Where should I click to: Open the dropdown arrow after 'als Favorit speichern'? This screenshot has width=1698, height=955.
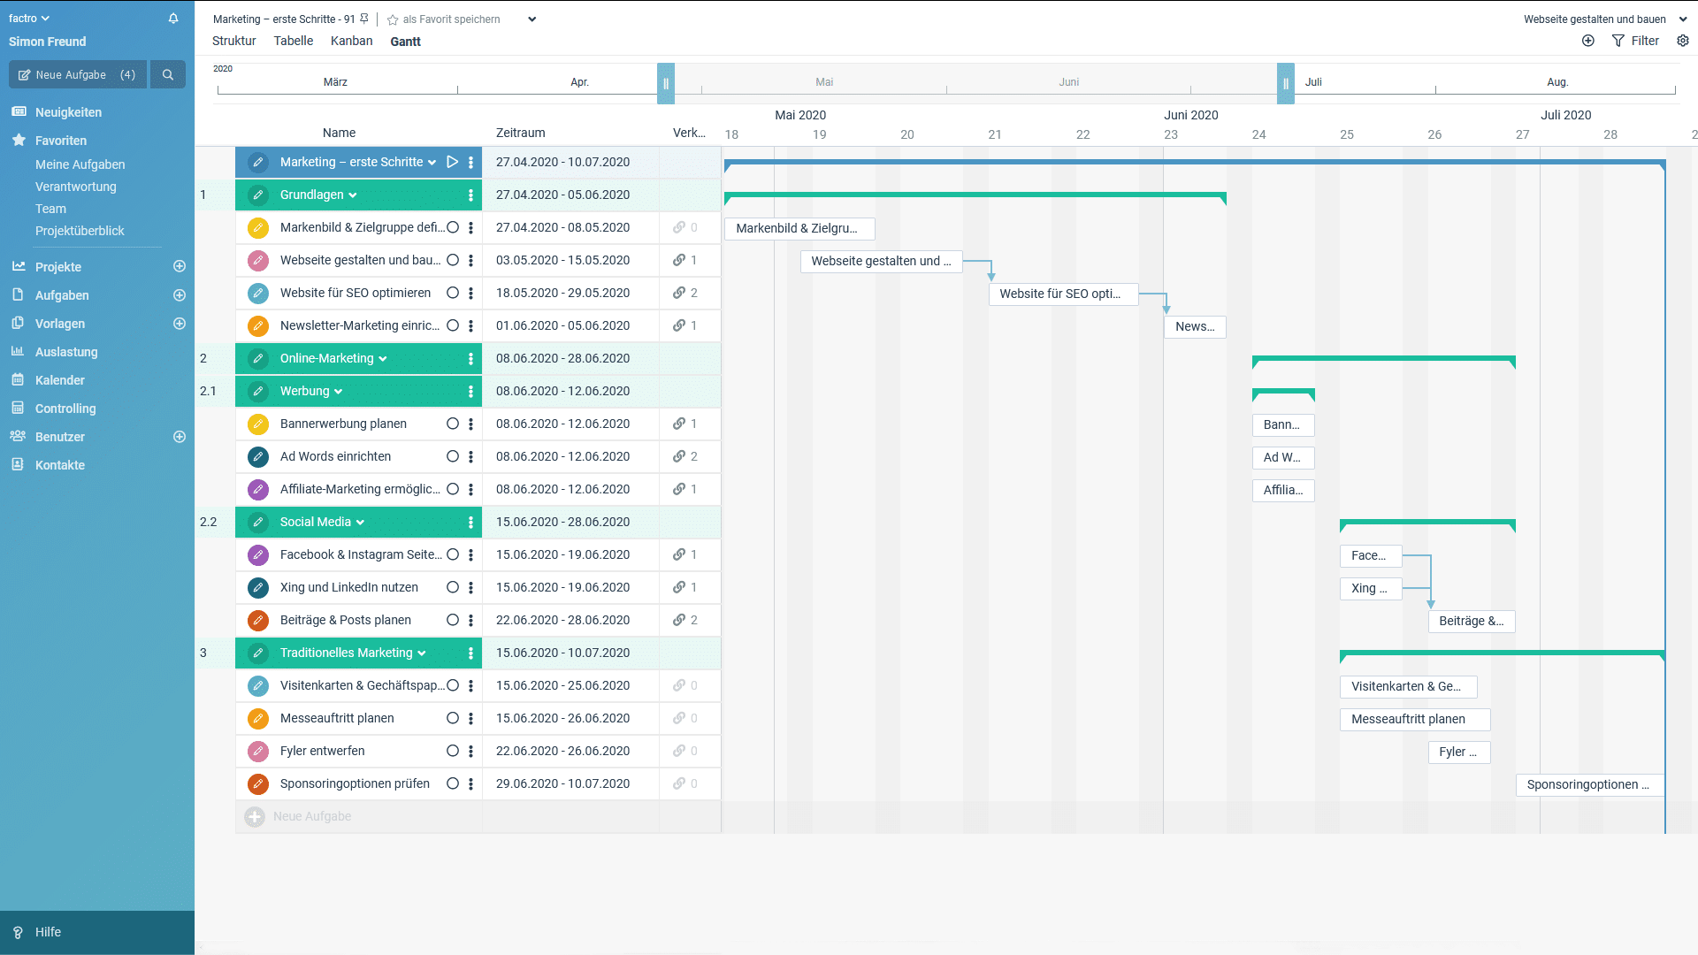pyautogui.click(x=532, y=19)
